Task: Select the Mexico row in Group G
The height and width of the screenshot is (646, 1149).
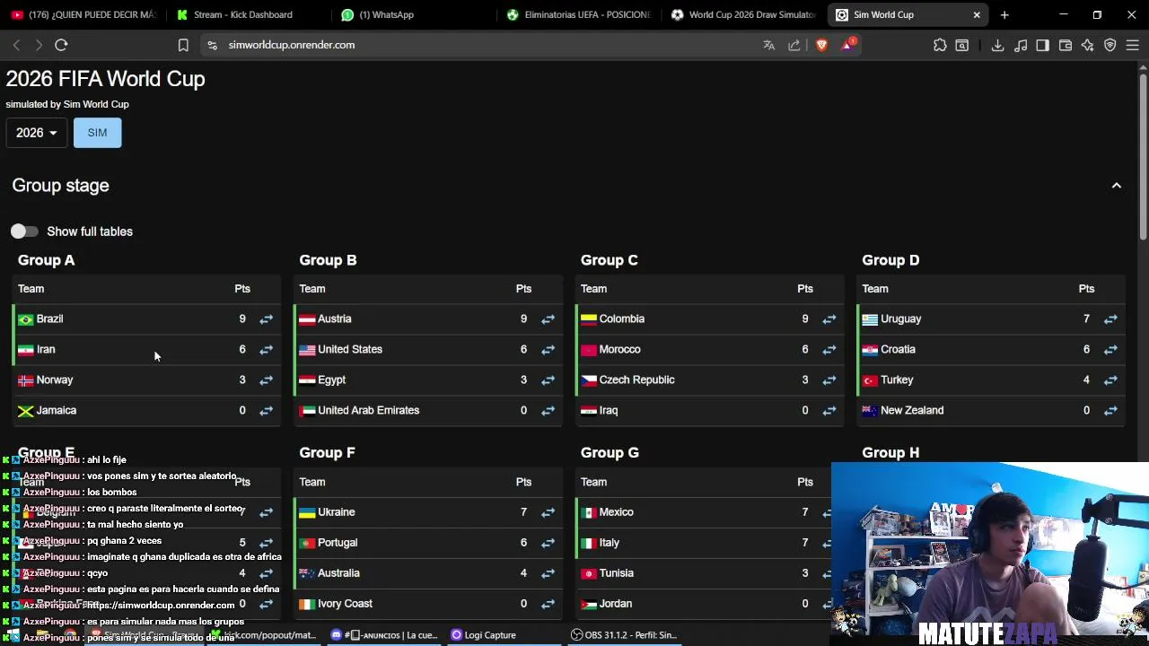Action: point(703,512)
